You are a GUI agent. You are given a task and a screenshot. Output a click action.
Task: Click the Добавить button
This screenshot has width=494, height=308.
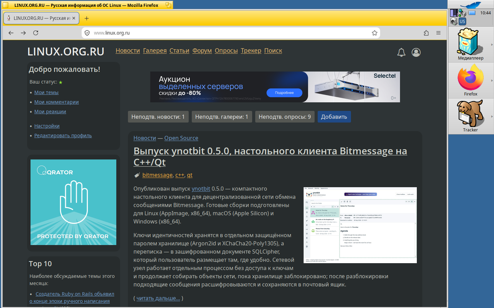coord(334,117)
